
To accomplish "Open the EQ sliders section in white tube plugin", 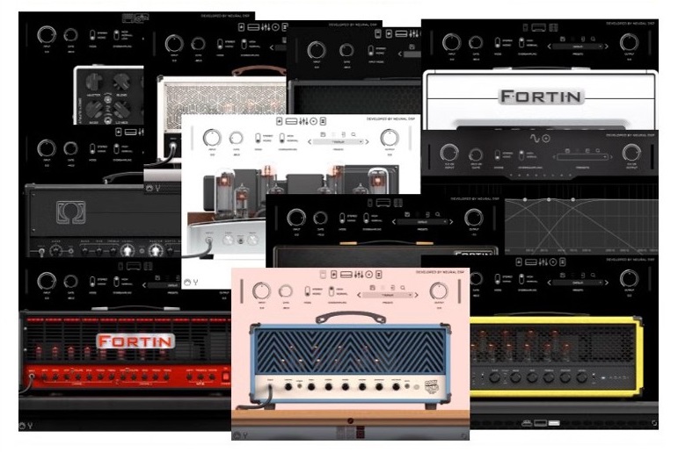I will [x=302, y=121].
